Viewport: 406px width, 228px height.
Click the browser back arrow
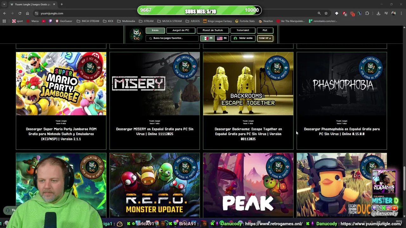click(4, 13)
